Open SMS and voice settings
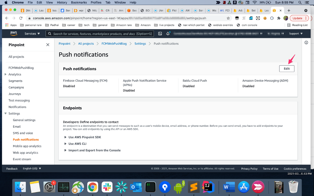 pos(23,133)
